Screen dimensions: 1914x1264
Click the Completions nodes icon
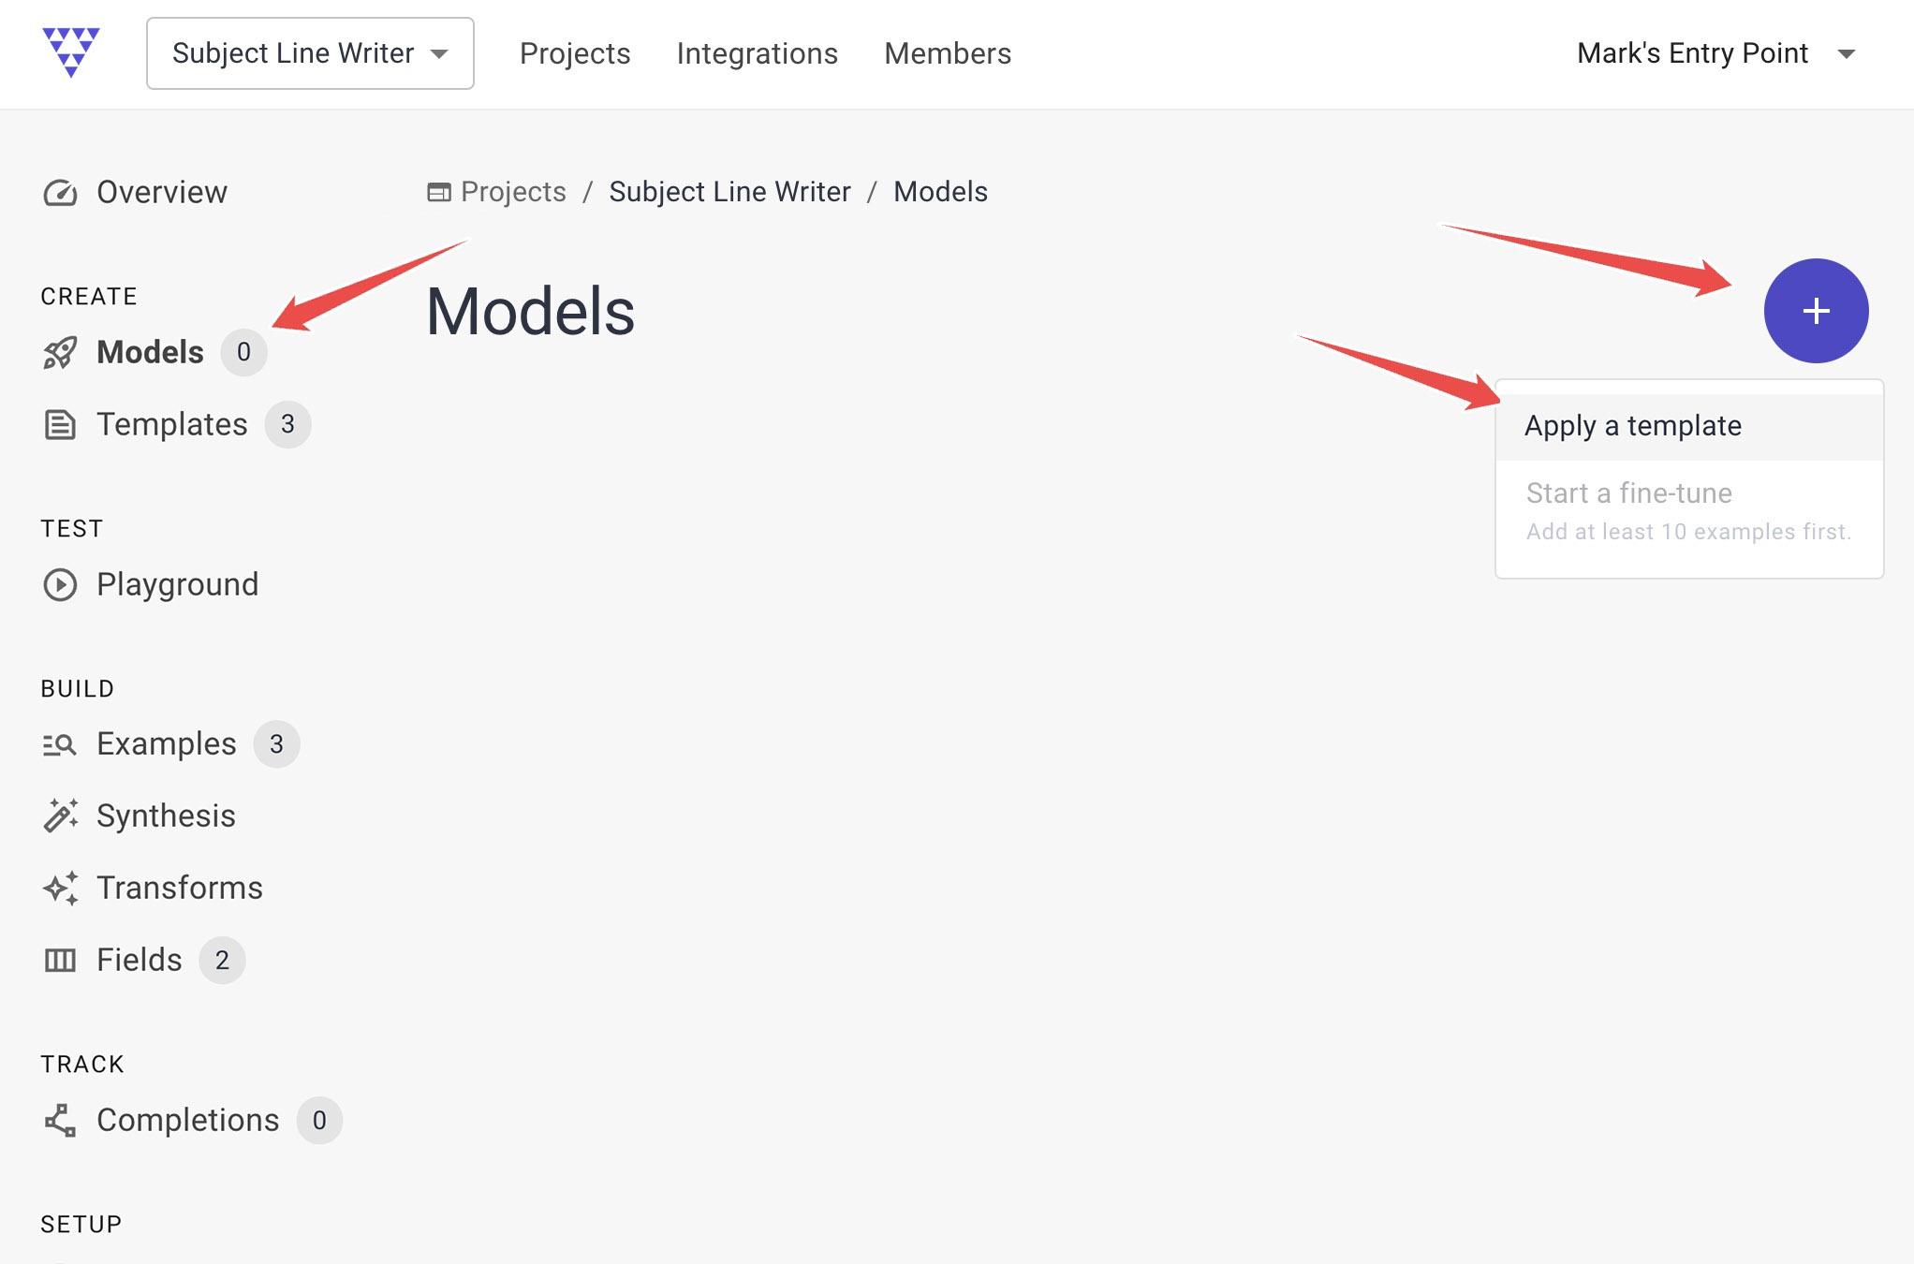[x=60, y=1121]
